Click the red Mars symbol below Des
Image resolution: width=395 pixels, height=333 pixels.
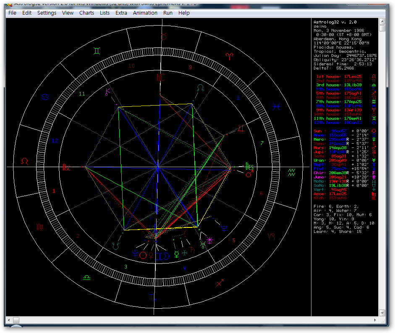click(x=249, y=174)
